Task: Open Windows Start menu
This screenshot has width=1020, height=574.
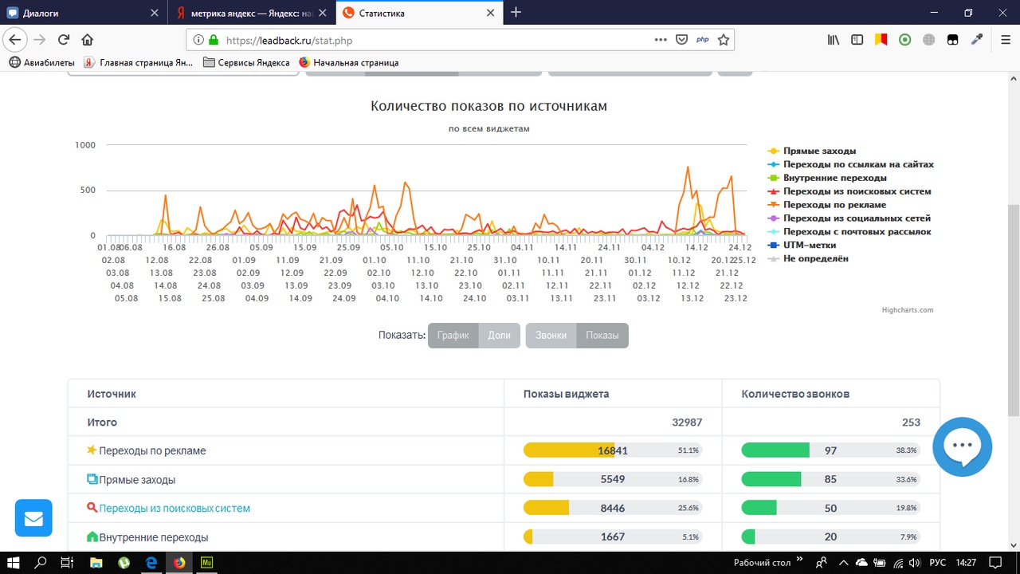Action: click(x=14, y=562)
